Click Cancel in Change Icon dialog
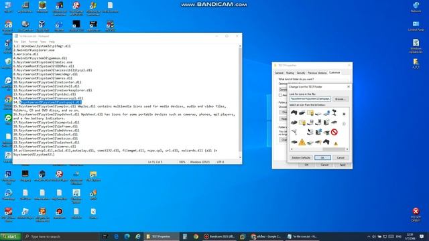429x241 pixels. [341, 158]
